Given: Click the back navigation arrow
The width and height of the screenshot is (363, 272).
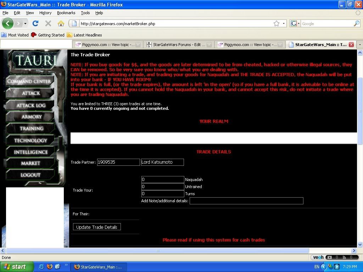Looking at the screenshot, I should (8, 23).
